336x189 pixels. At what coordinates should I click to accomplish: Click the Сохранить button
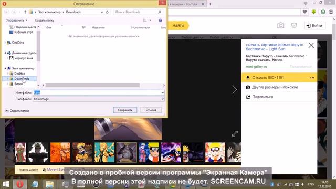(125, 110)
